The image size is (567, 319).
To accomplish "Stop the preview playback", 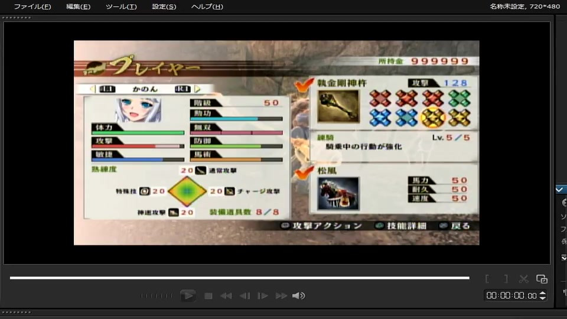I will [208, 296].
